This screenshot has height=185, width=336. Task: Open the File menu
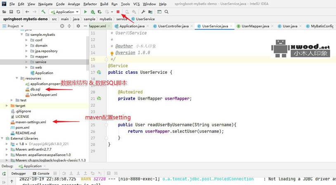[x=12, y=4]
